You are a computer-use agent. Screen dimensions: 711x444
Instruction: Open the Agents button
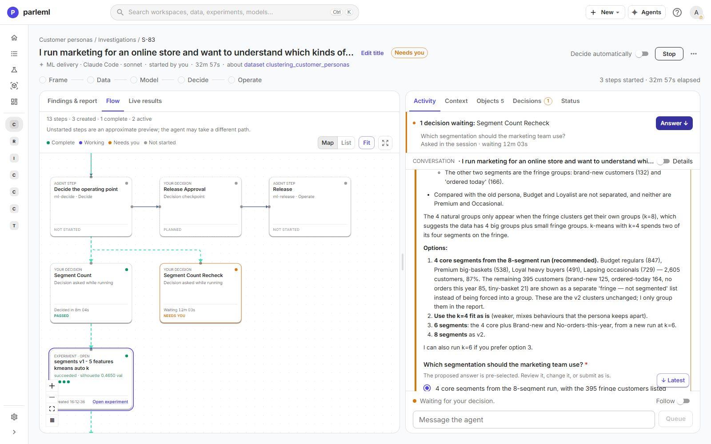tap(647, 12)
